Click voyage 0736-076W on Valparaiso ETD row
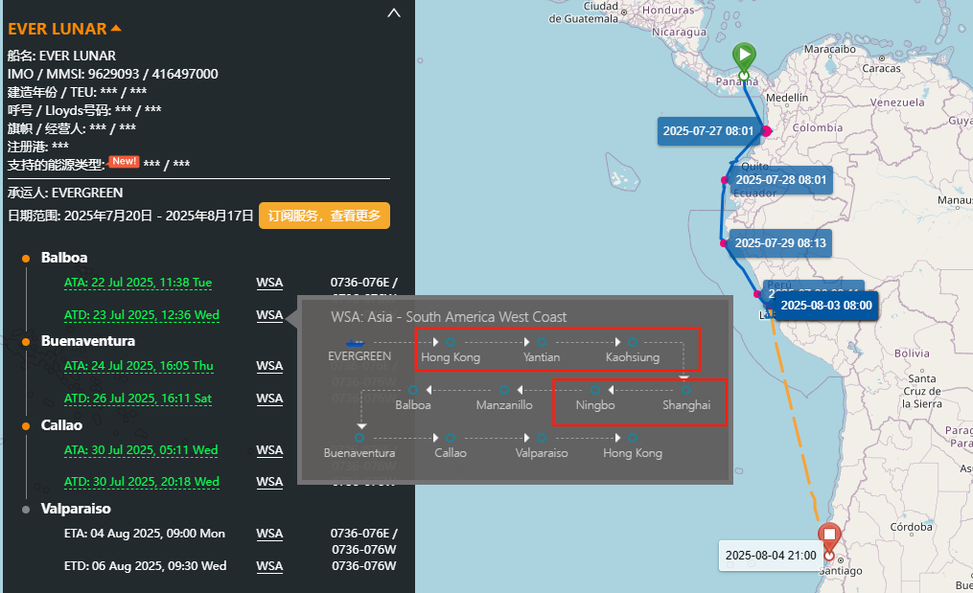973x593 pixels. pos(363,566)
